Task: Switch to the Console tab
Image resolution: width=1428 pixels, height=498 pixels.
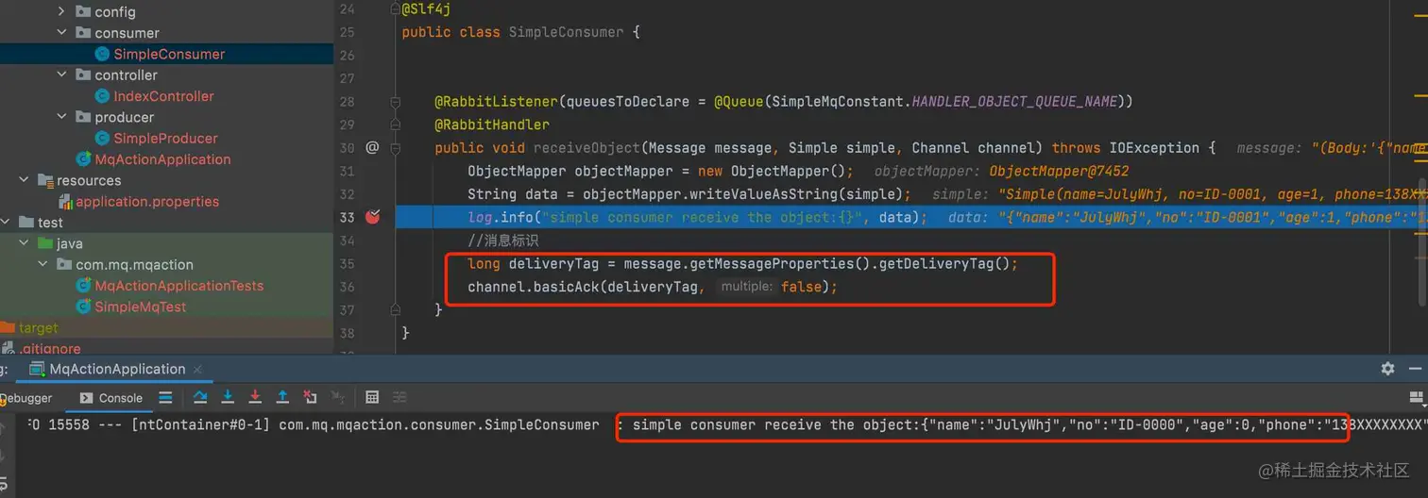Action: 111,398
